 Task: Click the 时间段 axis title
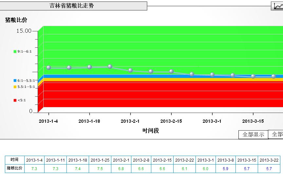click(151, 131)
